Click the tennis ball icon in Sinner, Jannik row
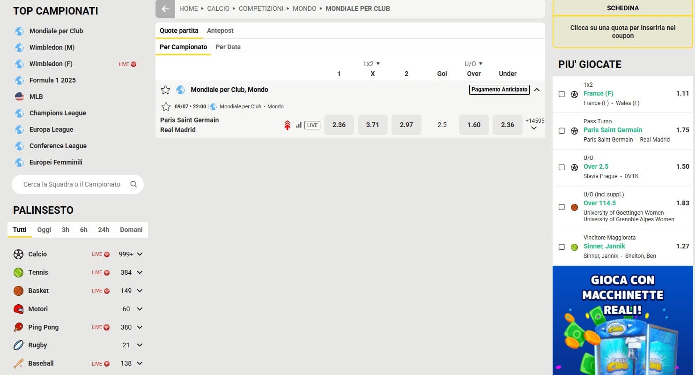 pyautogui.click(x=574, y=247)
